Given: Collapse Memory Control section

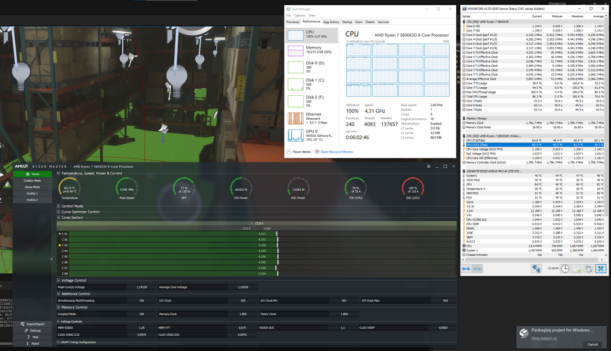Looking at the screenshot, I should click(59, 307).
